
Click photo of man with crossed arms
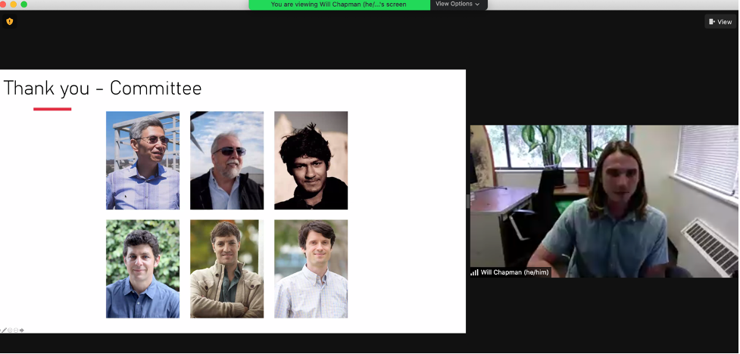click(227, 269)
